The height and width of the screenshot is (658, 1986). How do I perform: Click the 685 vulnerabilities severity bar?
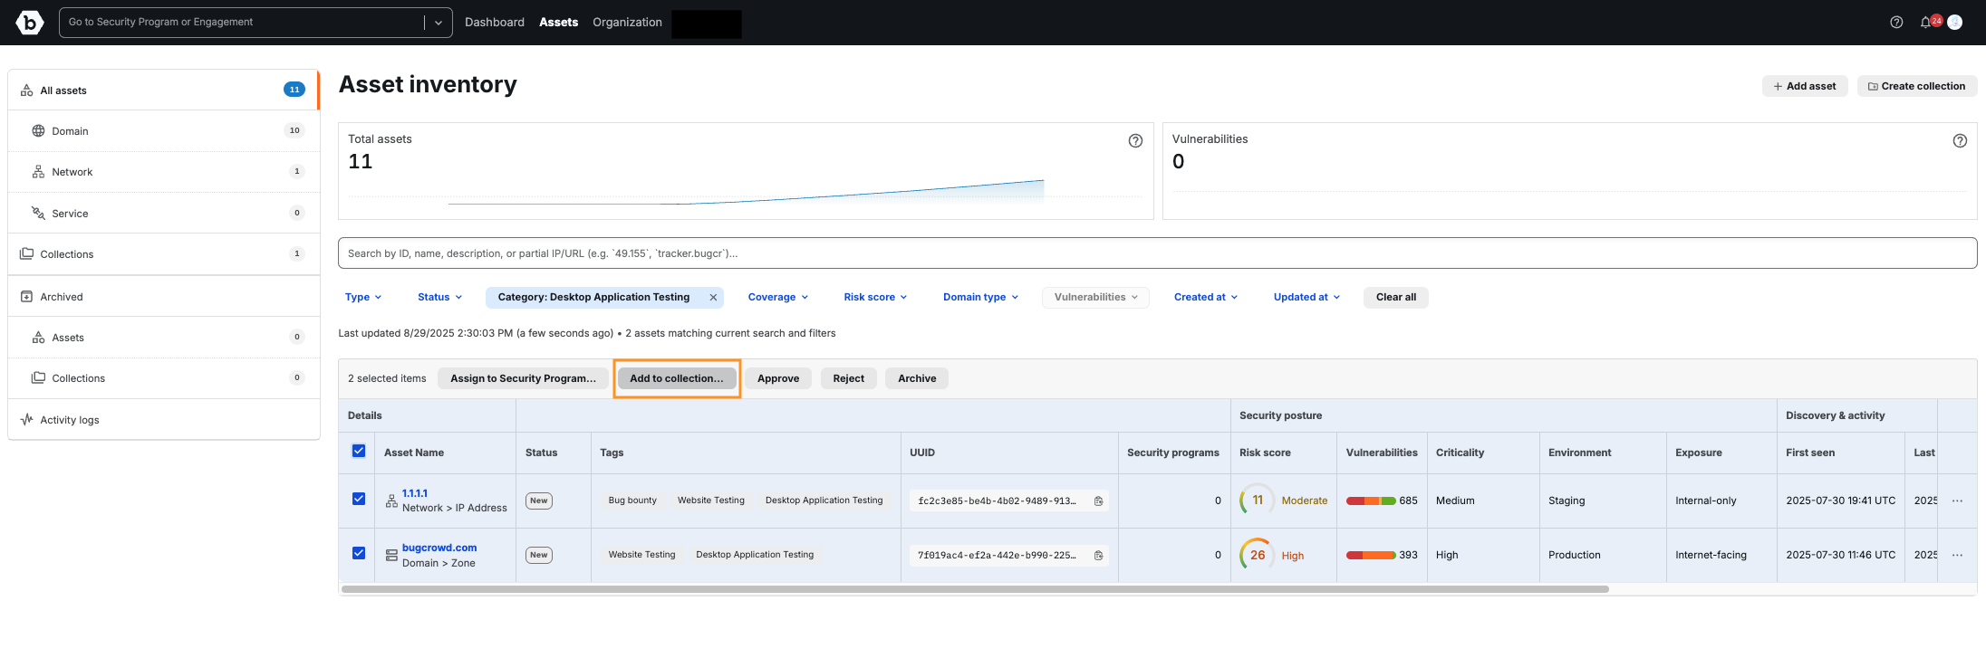pos(1371,501)
